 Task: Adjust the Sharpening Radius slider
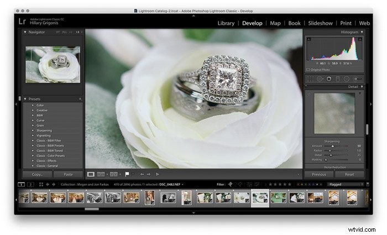[330, 150]
